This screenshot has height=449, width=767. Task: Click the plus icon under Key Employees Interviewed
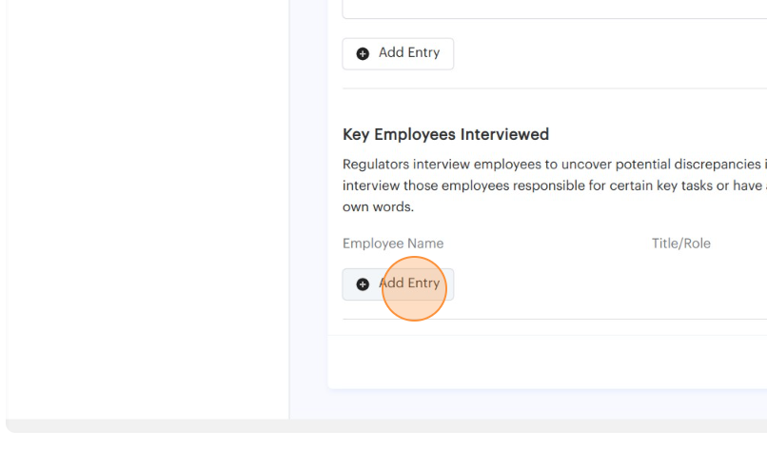pos(363,284)
